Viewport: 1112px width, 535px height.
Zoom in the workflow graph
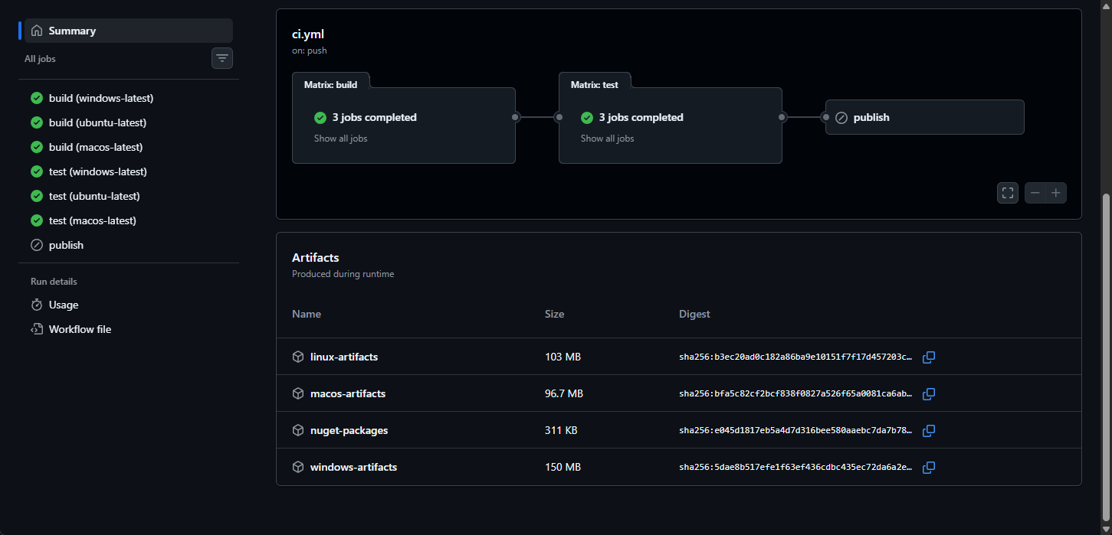1056,193
